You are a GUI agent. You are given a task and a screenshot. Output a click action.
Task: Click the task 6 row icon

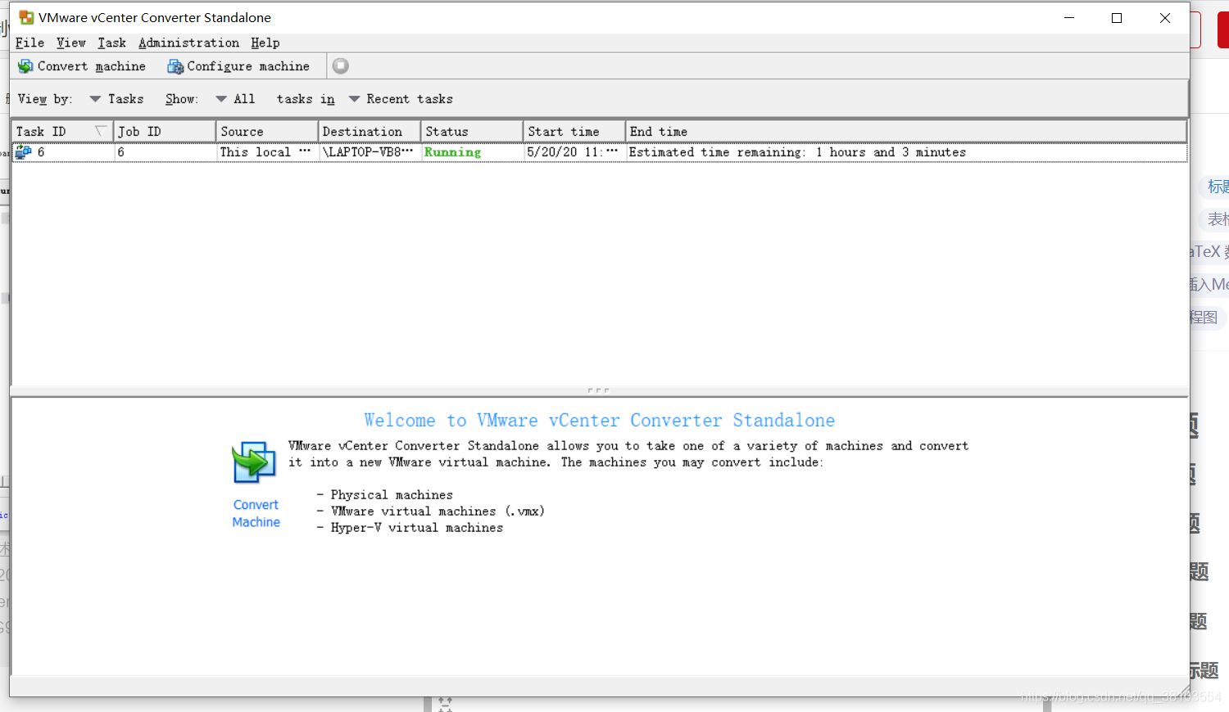[24, 152]
